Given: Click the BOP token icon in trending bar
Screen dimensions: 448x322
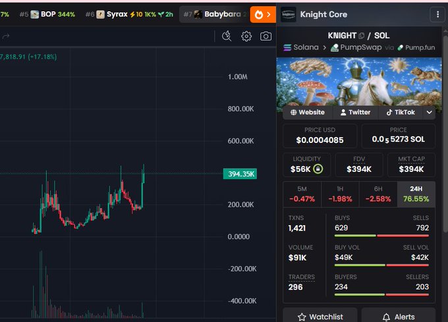Looking at the screenshot, I should [x=34, y=14].
